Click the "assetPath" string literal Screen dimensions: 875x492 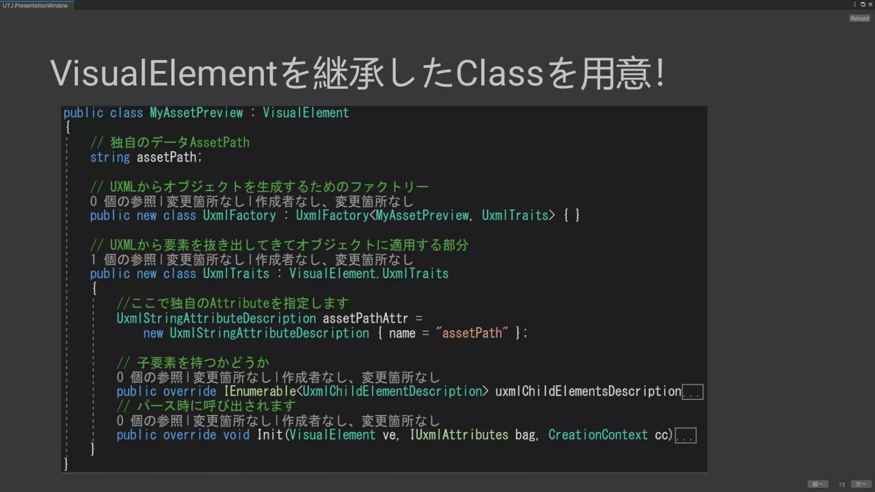[x=472, y=333]
